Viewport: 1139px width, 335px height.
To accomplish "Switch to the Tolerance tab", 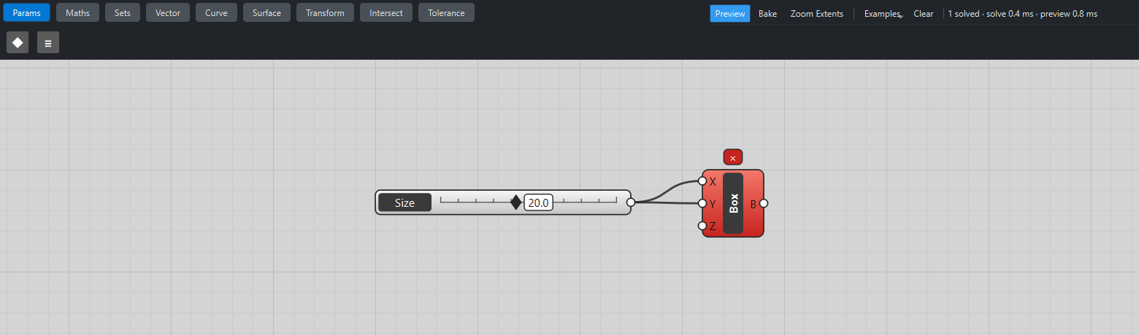I will [446, 12].
